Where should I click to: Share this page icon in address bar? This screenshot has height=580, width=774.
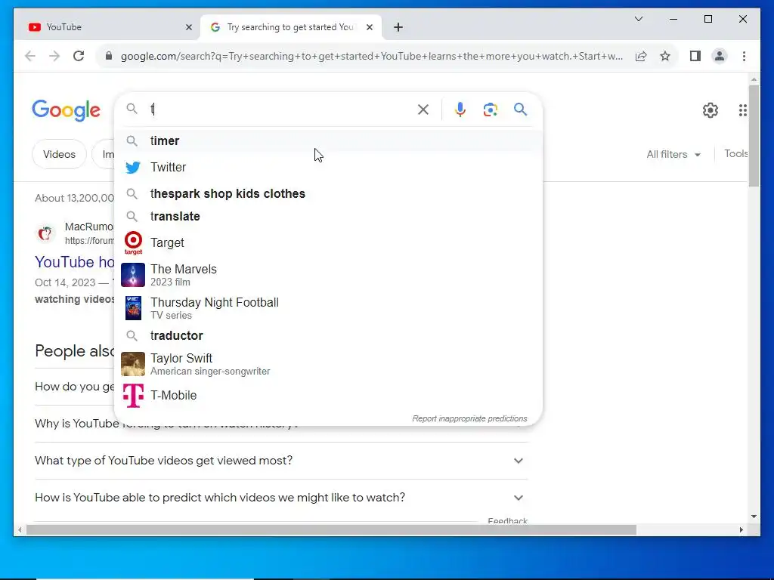click(x=641, y=56)
